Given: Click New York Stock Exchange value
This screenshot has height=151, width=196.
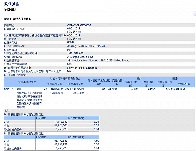Looking at the screenshot, I should (82, 68).
